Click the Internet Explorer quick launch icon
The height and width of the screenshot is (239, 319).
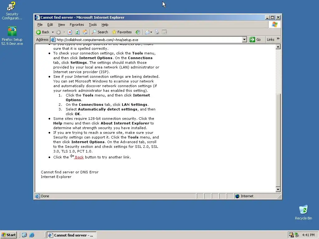click(32, 235)
